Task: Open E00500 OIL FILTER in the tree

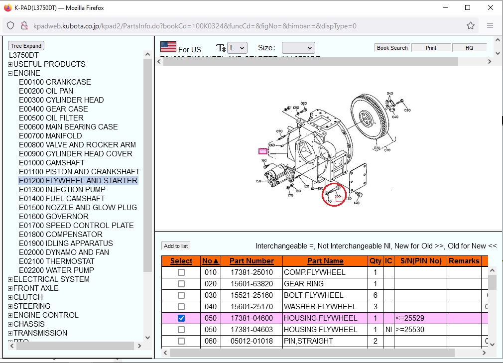Action: [51, 118]
